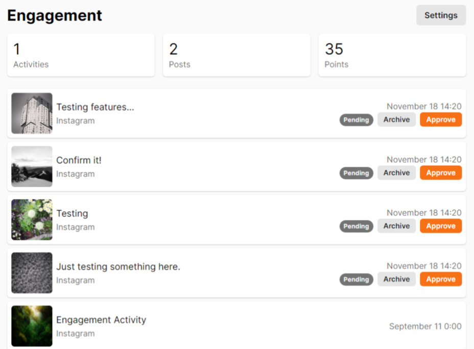Open the Settings button
The width and height of the screenshot is (474, 349).
(x=441, y=15)
